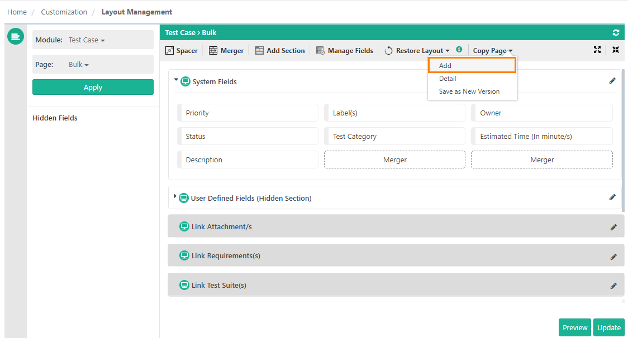The height and width of the screenshot is (338, 628).
Task: Choose Detail from the Copy Page menu
Action: click(447, 78)
